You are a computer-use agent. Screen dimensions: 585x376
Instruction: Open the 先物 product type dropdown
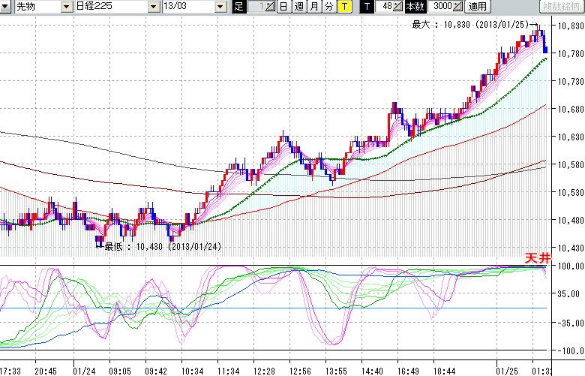34,7
